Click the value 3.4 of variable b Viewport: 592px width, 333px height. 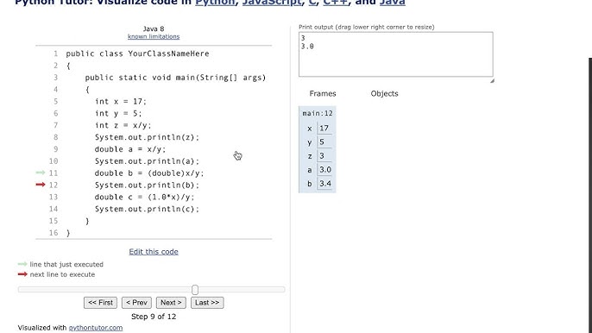[325, 184]
